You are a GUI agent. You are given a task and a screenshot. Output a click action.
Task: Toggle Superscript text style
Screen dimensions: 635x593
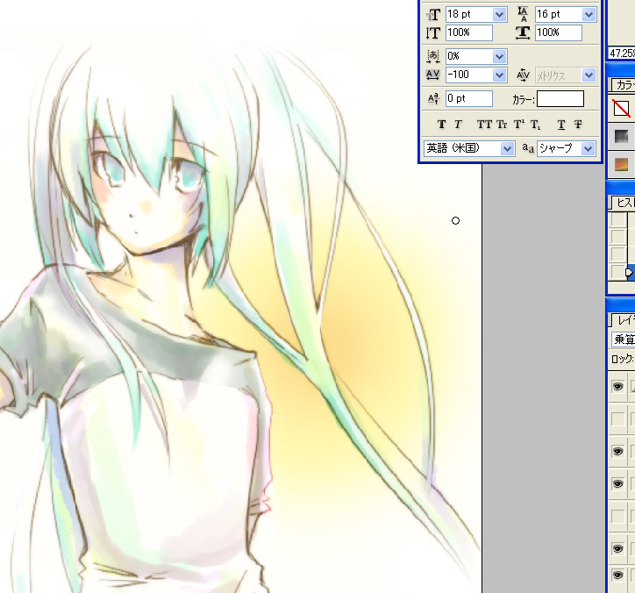[x=518, y=125]
